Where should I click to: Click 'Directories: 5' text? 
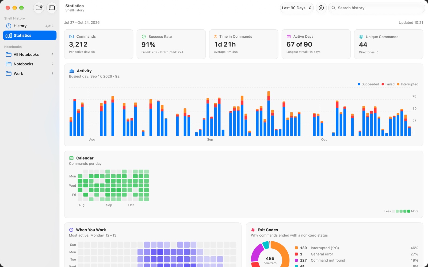pyautogui.click(x=369, y=52)
